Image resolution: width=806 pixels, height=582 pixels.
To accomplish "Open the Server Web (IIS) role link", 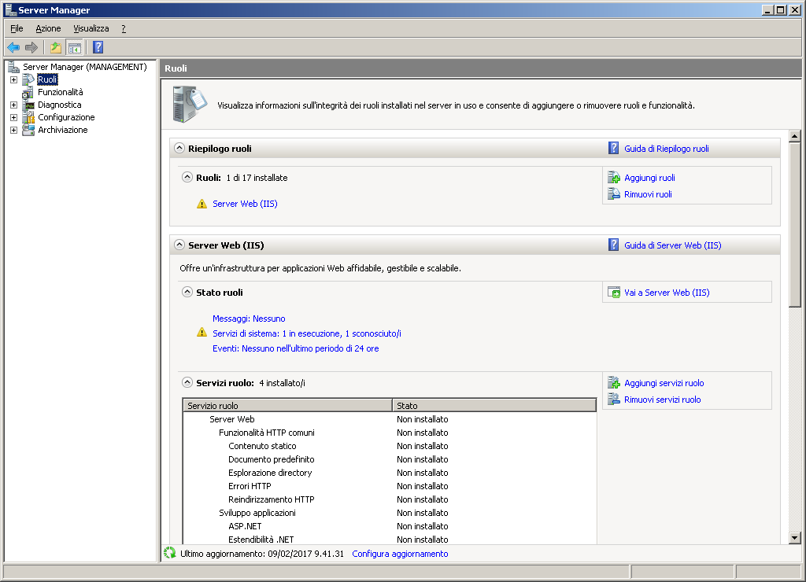I will coord(246,204).
